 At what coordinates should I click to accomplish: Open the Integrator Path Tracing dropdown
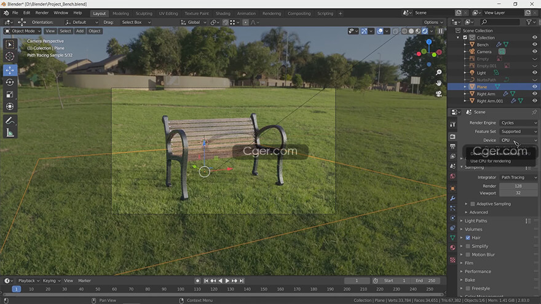pos(519,177)
